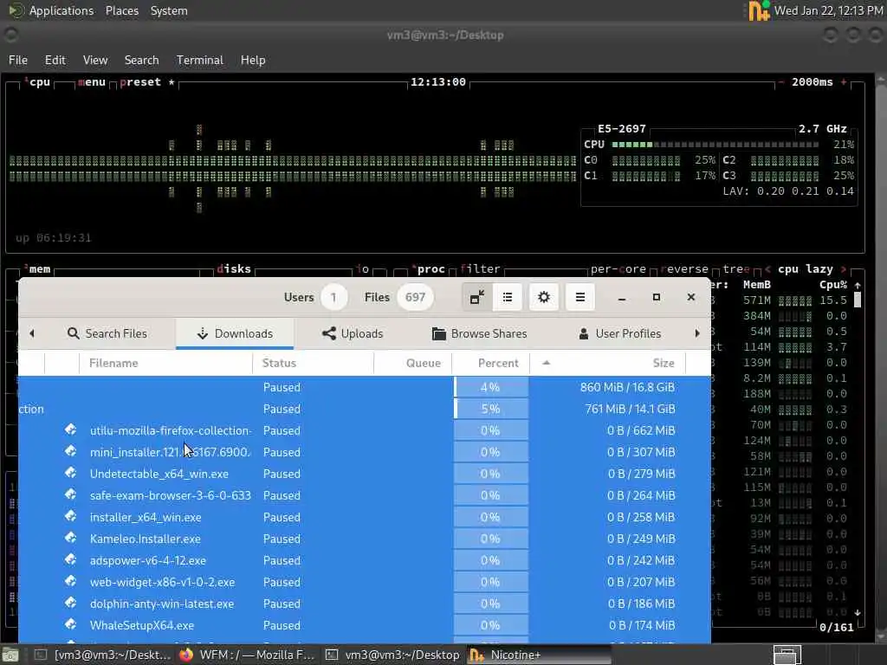Open the terminal Edit menu
Image resolution: width=887 pixels, height=665 pixels.
click(x=55, y=60)
